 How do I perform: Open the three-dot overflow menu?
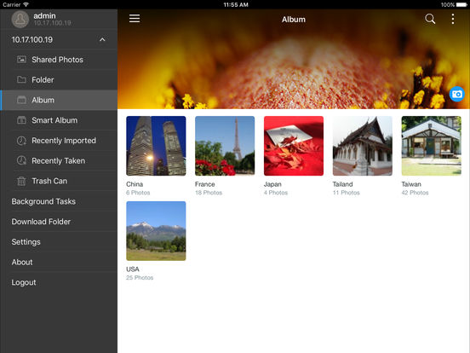pos(453,19)
